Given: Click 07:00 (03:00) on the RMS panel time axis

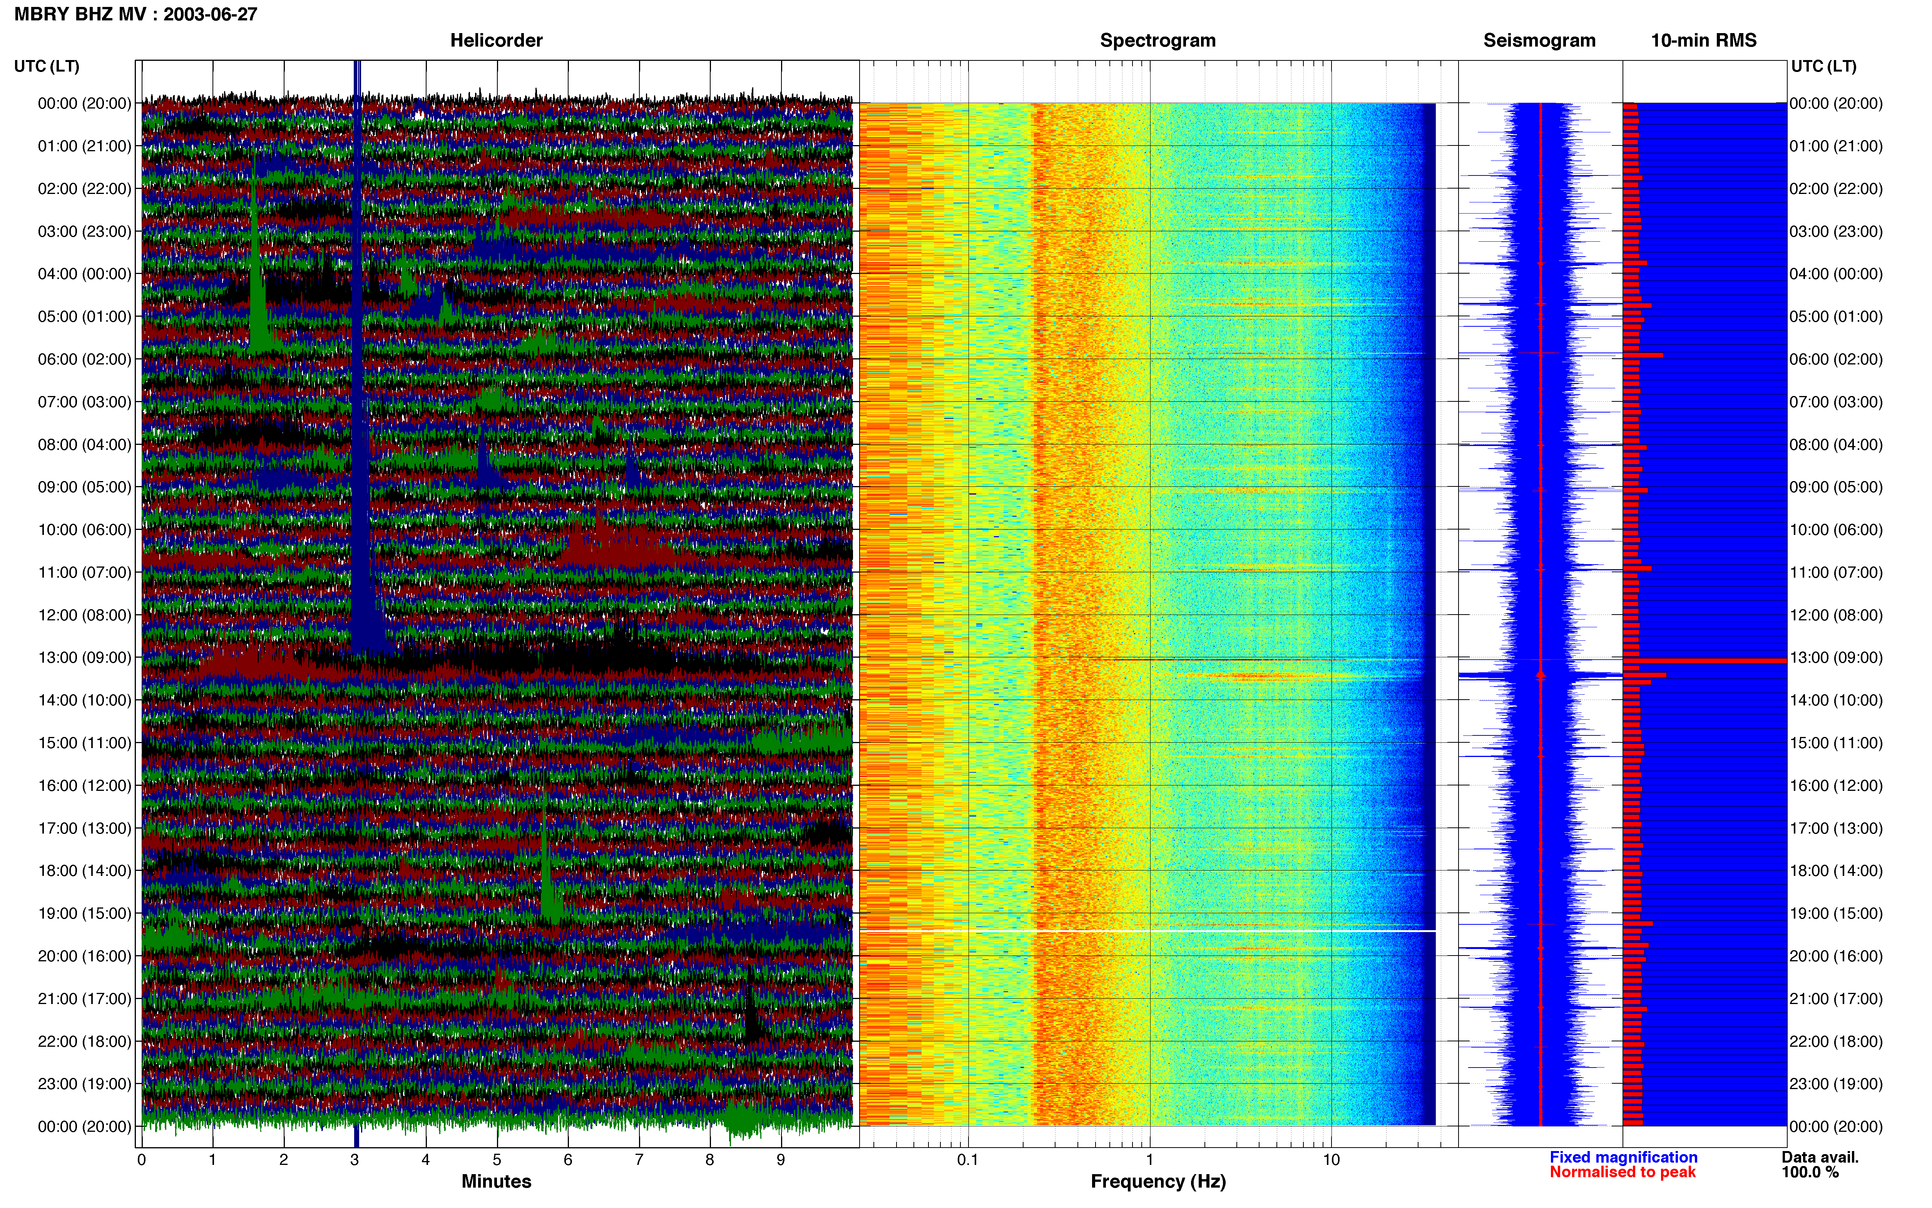Looking at the screenshot, I should [x=1836, y=402].
